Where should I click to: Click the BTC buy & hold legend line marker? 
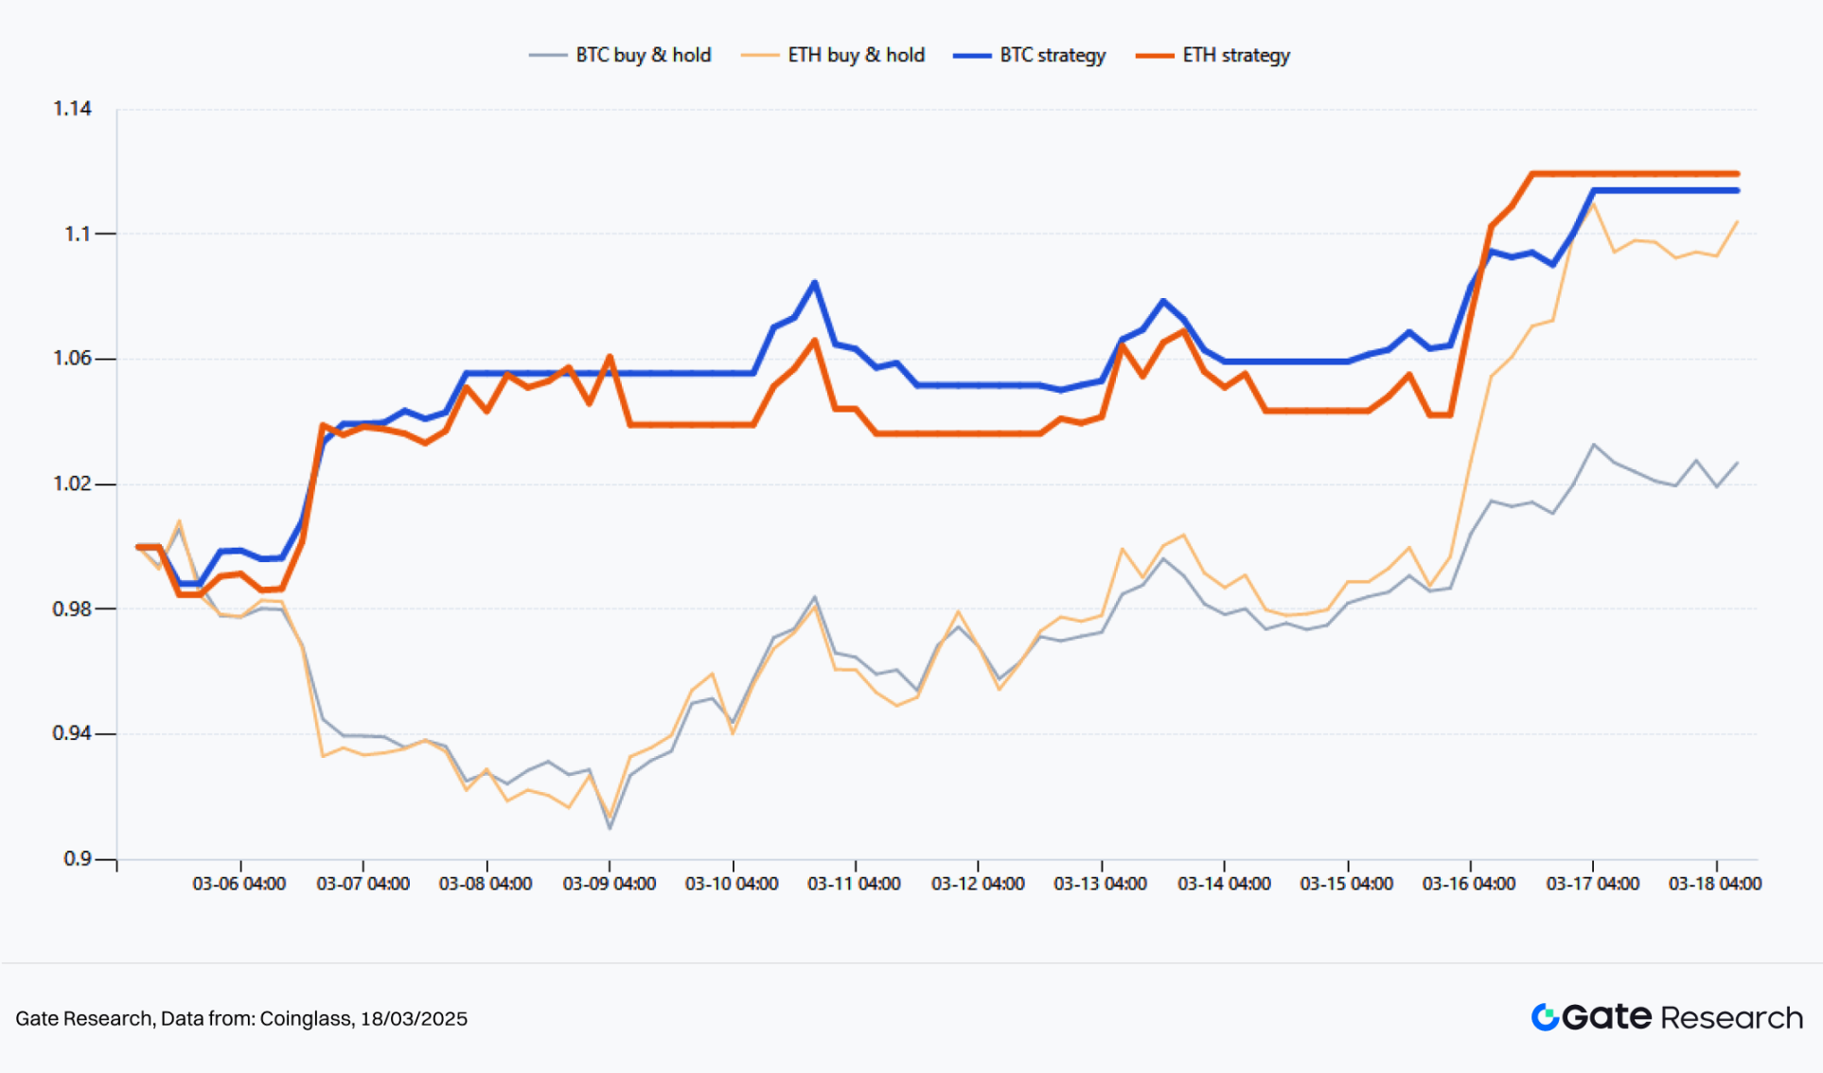[x=547, y=56]
